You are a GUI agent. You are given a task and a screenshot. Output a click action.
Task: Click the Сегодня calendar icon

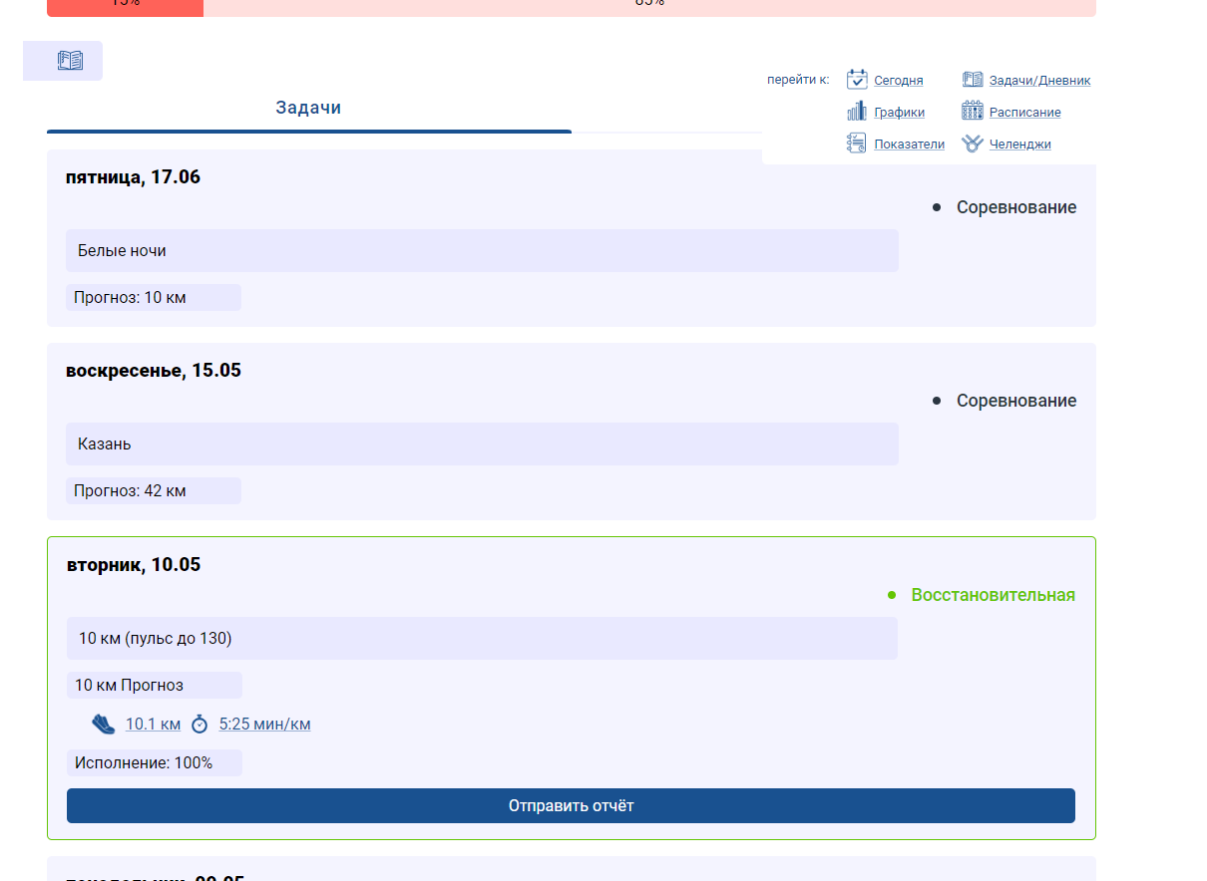coord(857,80)
